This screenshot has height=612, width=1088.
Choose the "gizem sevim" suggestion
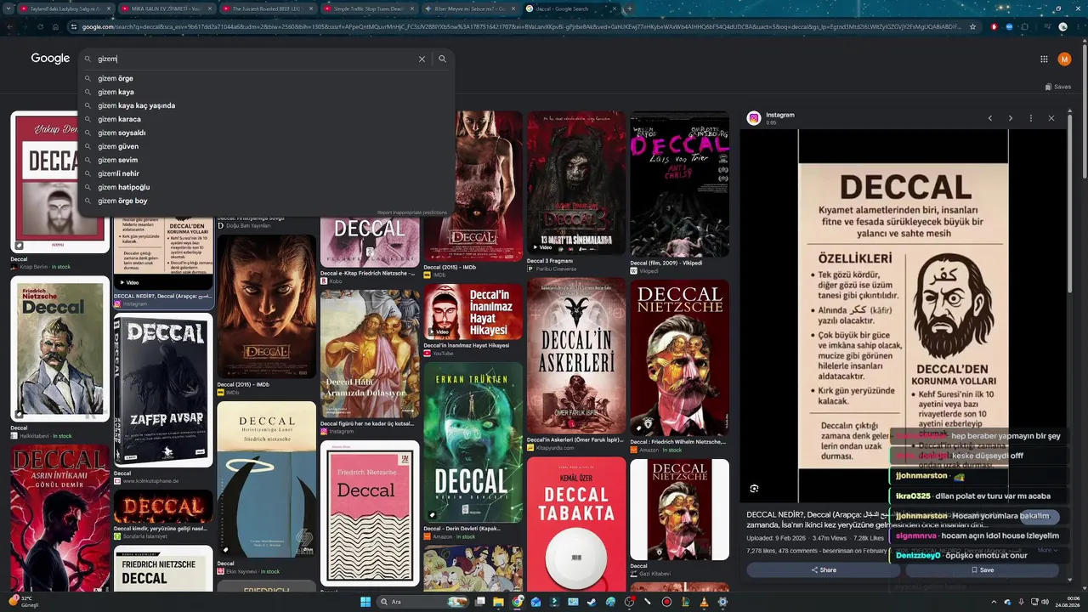[x=117, y=160]
